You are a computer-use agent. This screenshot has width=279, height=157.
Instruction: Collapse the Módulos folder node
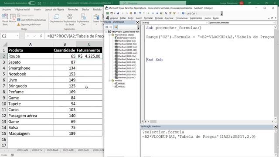pyautogui.click(x=109, y=80)
